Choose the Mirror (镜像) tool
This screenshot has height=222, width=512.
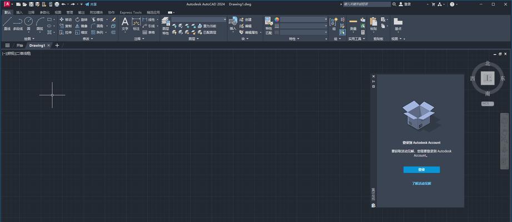(x=82, y=26)
